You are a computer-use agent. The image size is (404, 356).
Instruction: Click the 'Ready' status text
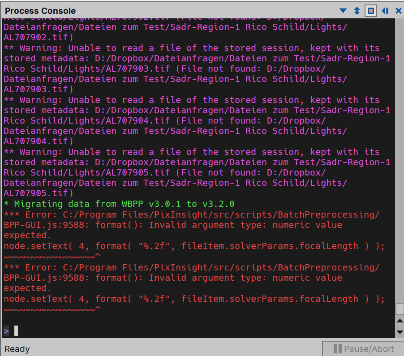point(17,349)
